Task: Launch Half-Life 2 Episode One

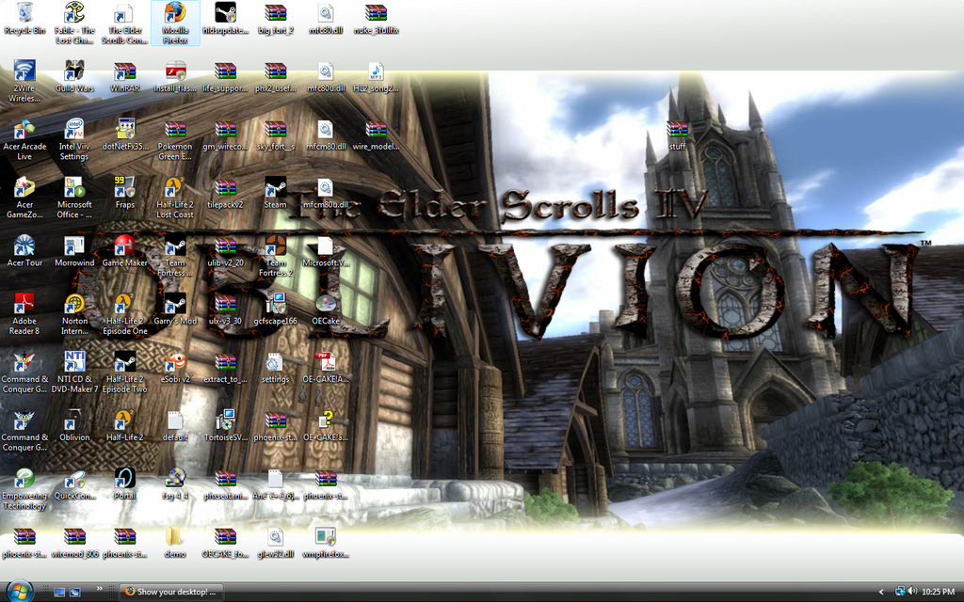Action: coord(125,314)
